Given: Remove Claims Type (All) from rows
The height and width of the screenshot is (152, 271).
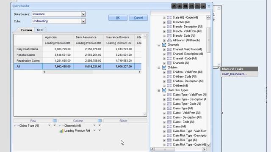Looking at the screenshot, I should 55,125.
